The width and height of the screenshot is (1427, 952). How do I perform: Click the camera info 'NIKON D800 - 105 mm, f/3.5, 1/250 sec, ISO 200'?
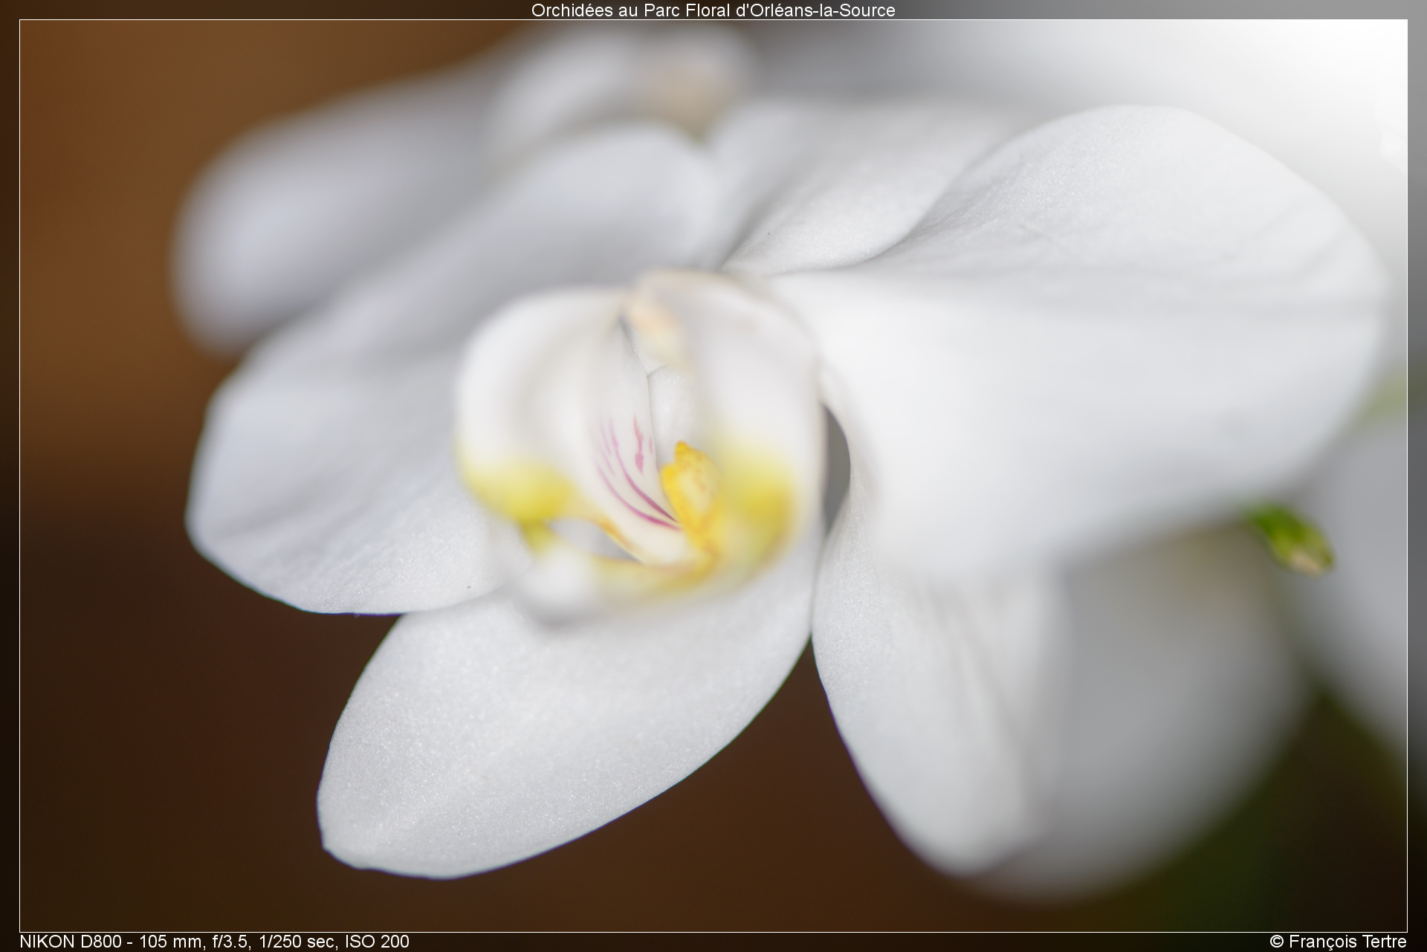pos(214,942)
